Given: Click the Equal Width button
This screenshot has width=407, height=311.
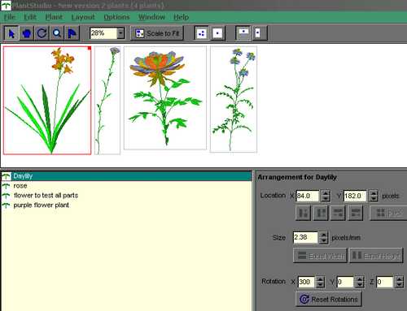Looking at the screenshot, I should (x=320, y=256).
